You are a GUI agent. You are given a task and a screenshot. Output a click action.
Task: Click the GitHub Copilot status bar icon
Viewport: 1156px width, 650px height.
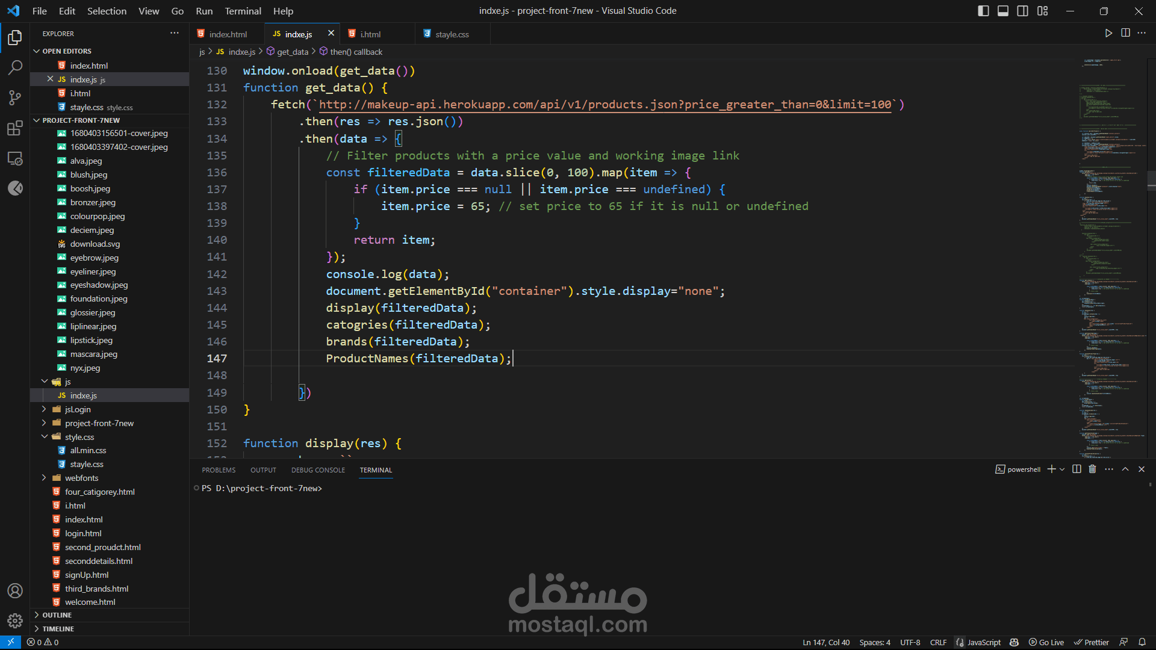pyautogui.click(x=1015, y=642)
